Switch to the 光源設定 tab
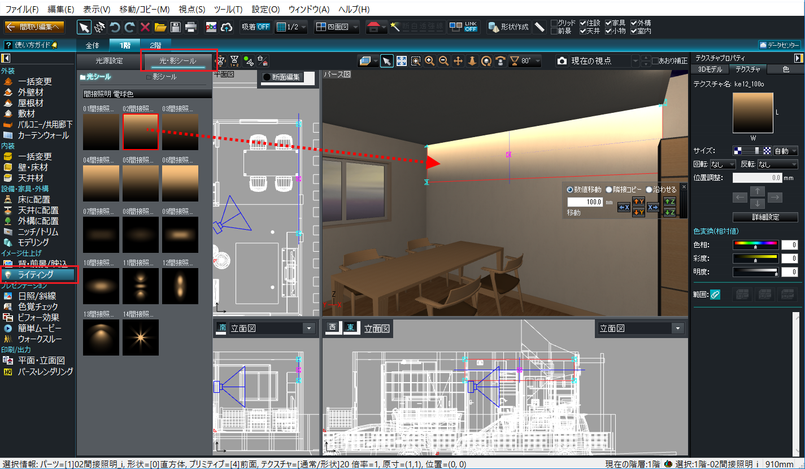The height and width of the screenshot is (469, 805). 109,61
